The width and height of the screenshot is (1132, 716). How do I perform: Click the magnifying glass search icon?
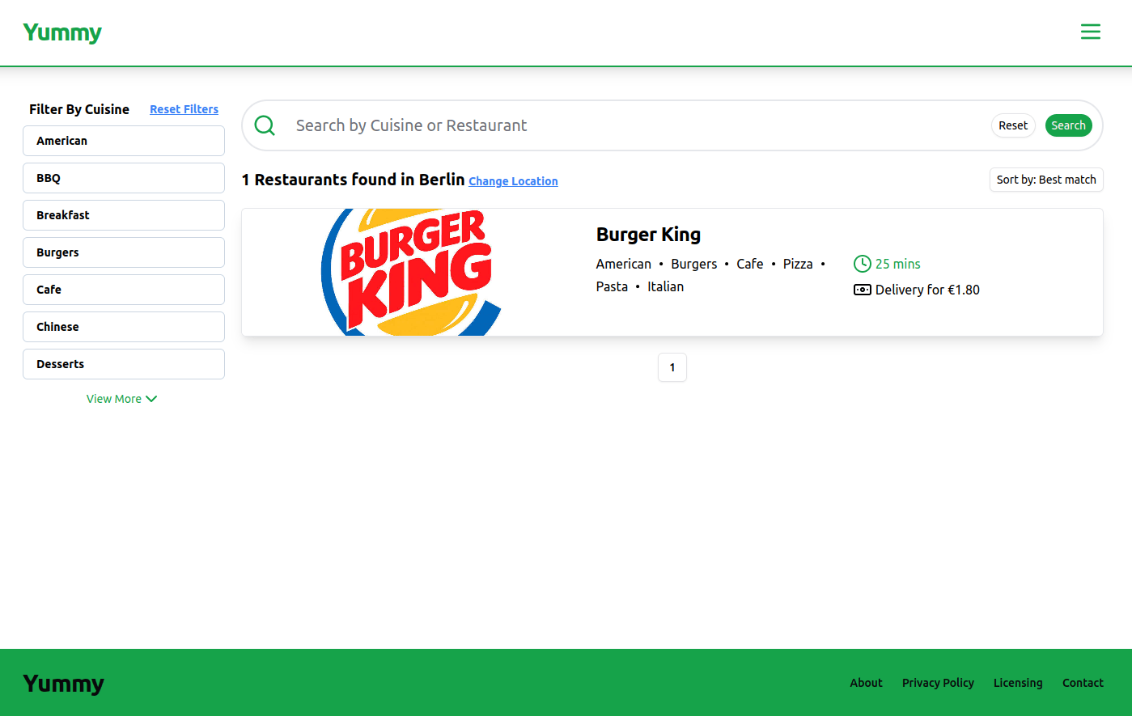coord(265,125)
